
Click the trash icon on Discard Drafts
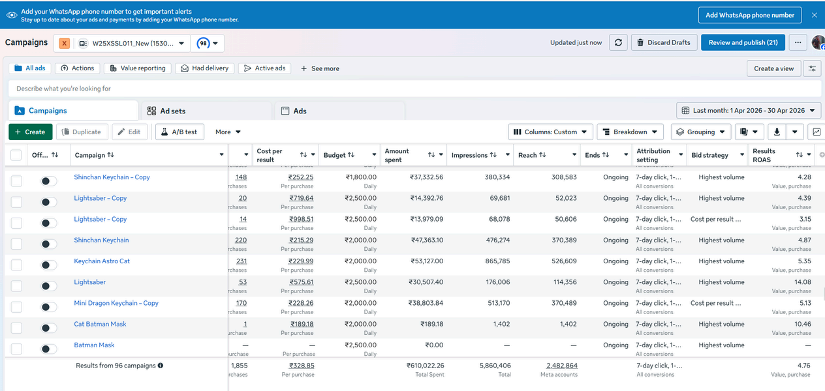(641, 42)
